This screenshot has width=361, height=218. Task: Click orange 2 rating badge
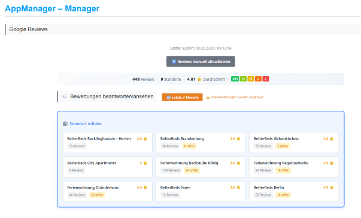point(258,79)
